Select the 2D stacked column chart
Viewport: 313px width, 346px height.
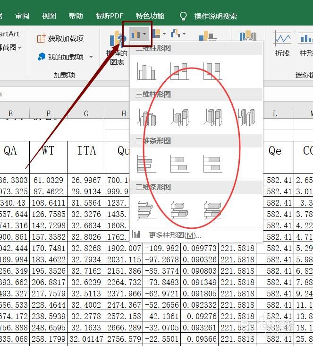[179, 71]
